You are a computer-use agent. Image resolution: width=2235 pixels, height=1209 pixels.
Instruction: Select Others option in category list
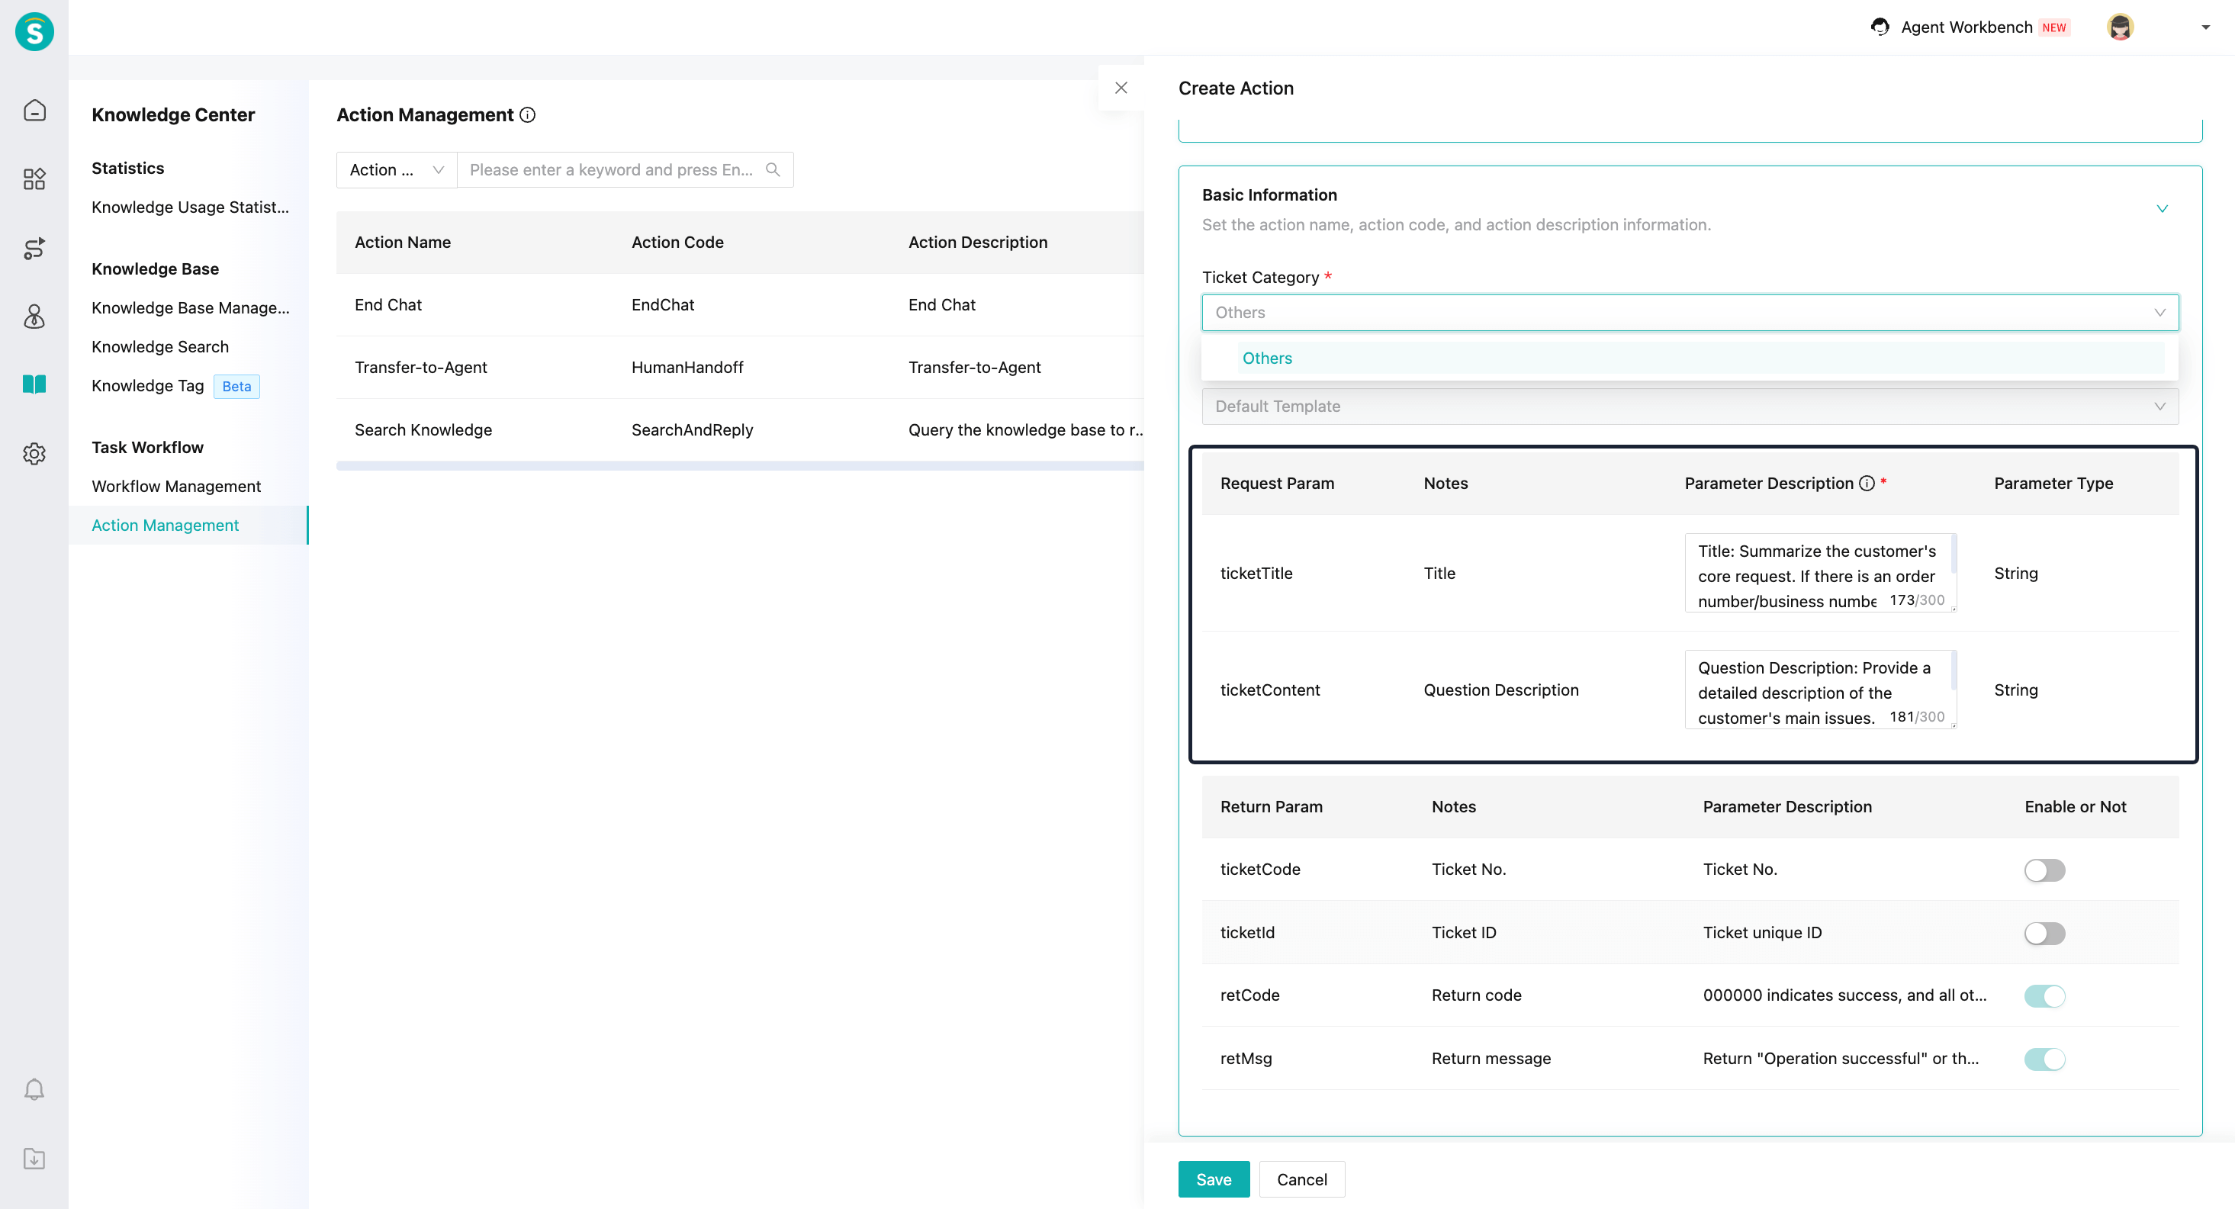click(1267, 359)
